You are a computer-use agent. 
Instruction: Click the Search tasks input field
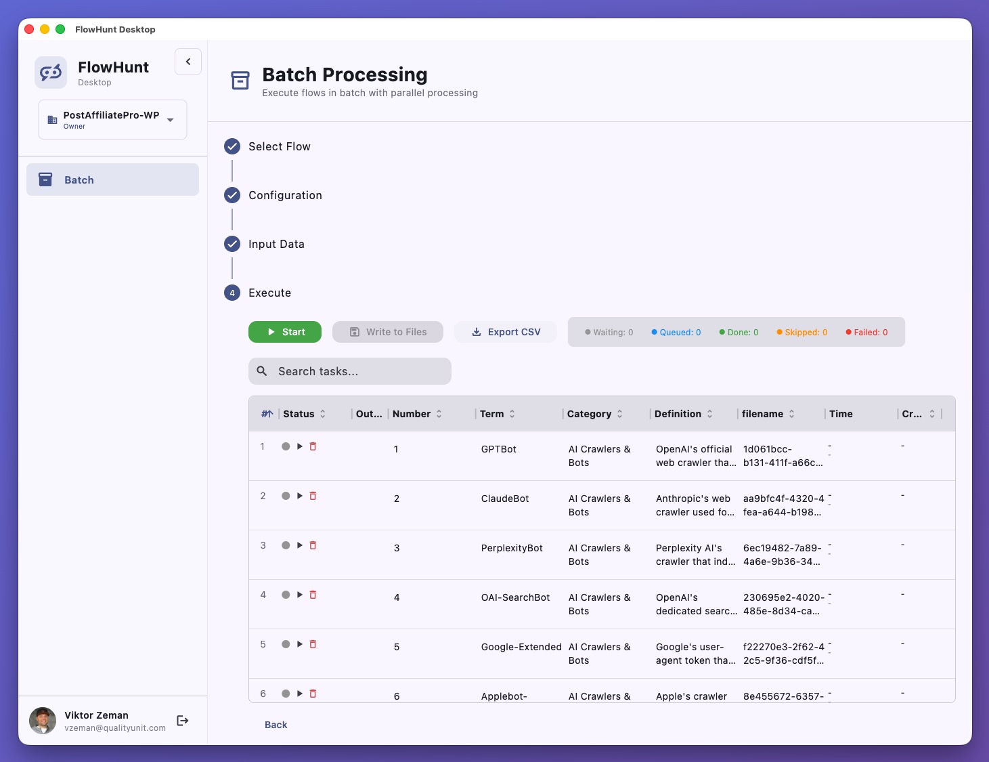tap(359, 371)
